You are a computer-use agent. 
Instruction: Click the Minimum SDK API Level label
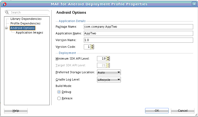click(73, 58)
